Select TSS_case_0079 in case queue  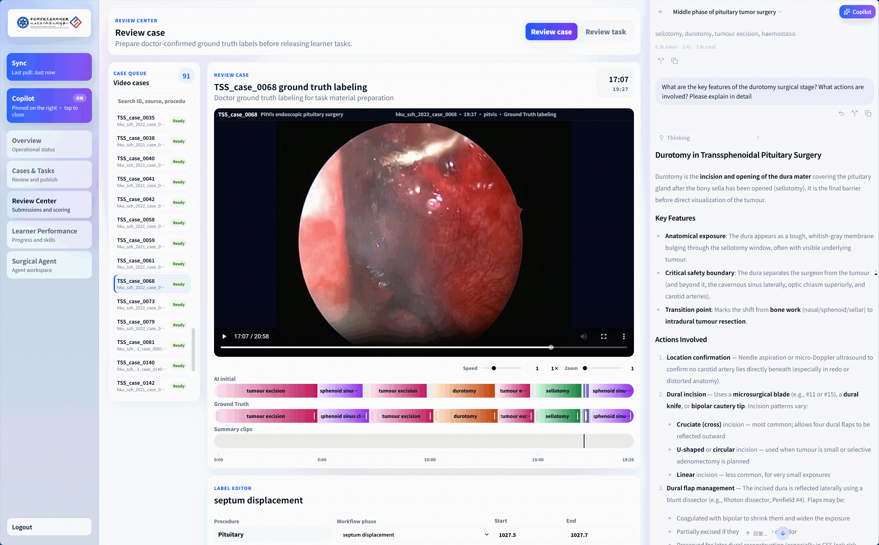pos(152,325)
